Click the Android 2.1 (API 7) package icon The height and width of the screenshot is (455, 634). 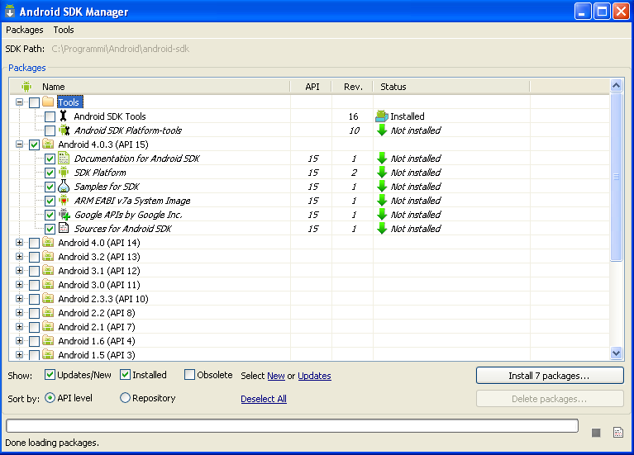[x=48, y=326]
